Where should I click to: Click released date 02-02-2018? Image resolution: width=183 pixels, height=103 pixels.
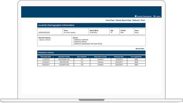(119, 65)
